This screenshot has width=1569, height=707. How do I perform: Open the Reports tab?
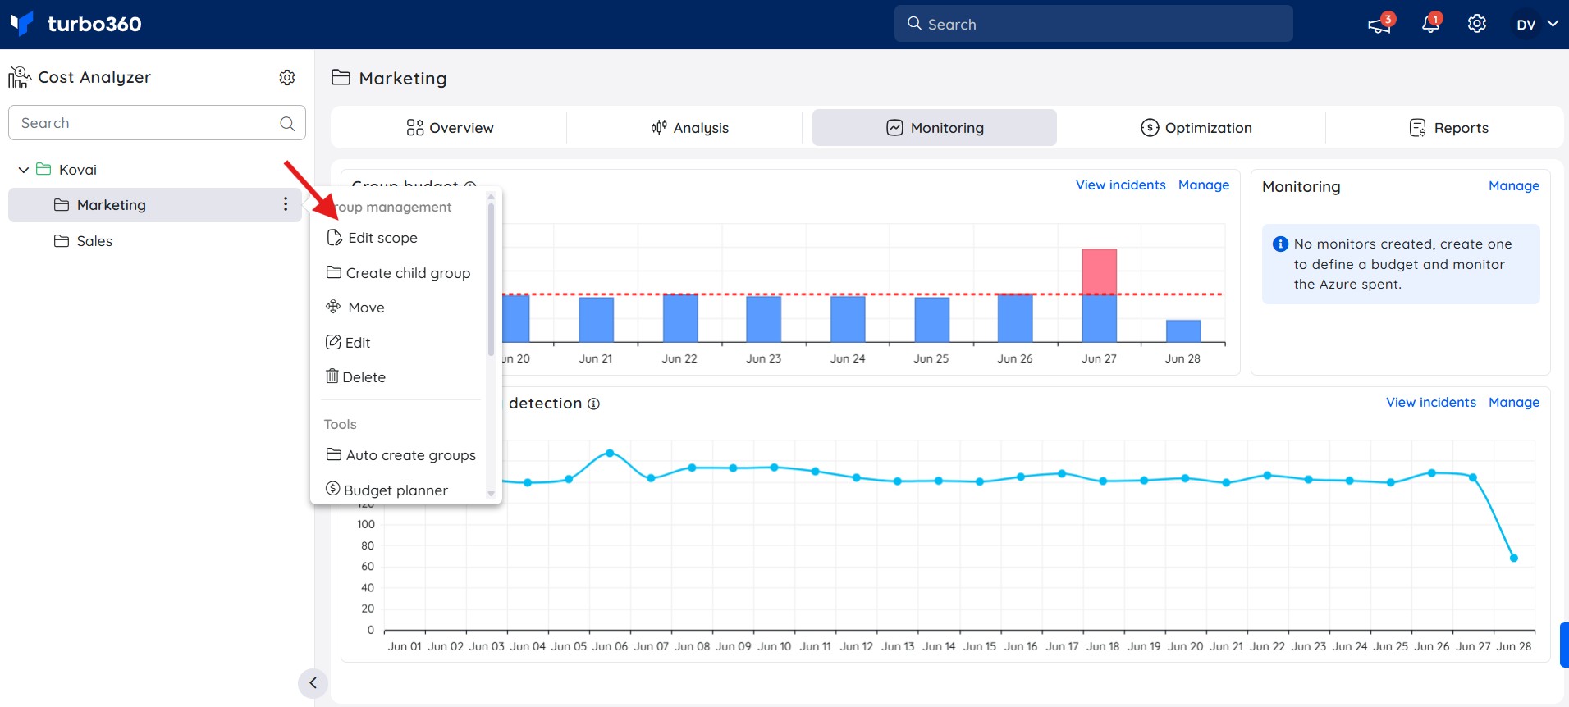[1449, 128]
